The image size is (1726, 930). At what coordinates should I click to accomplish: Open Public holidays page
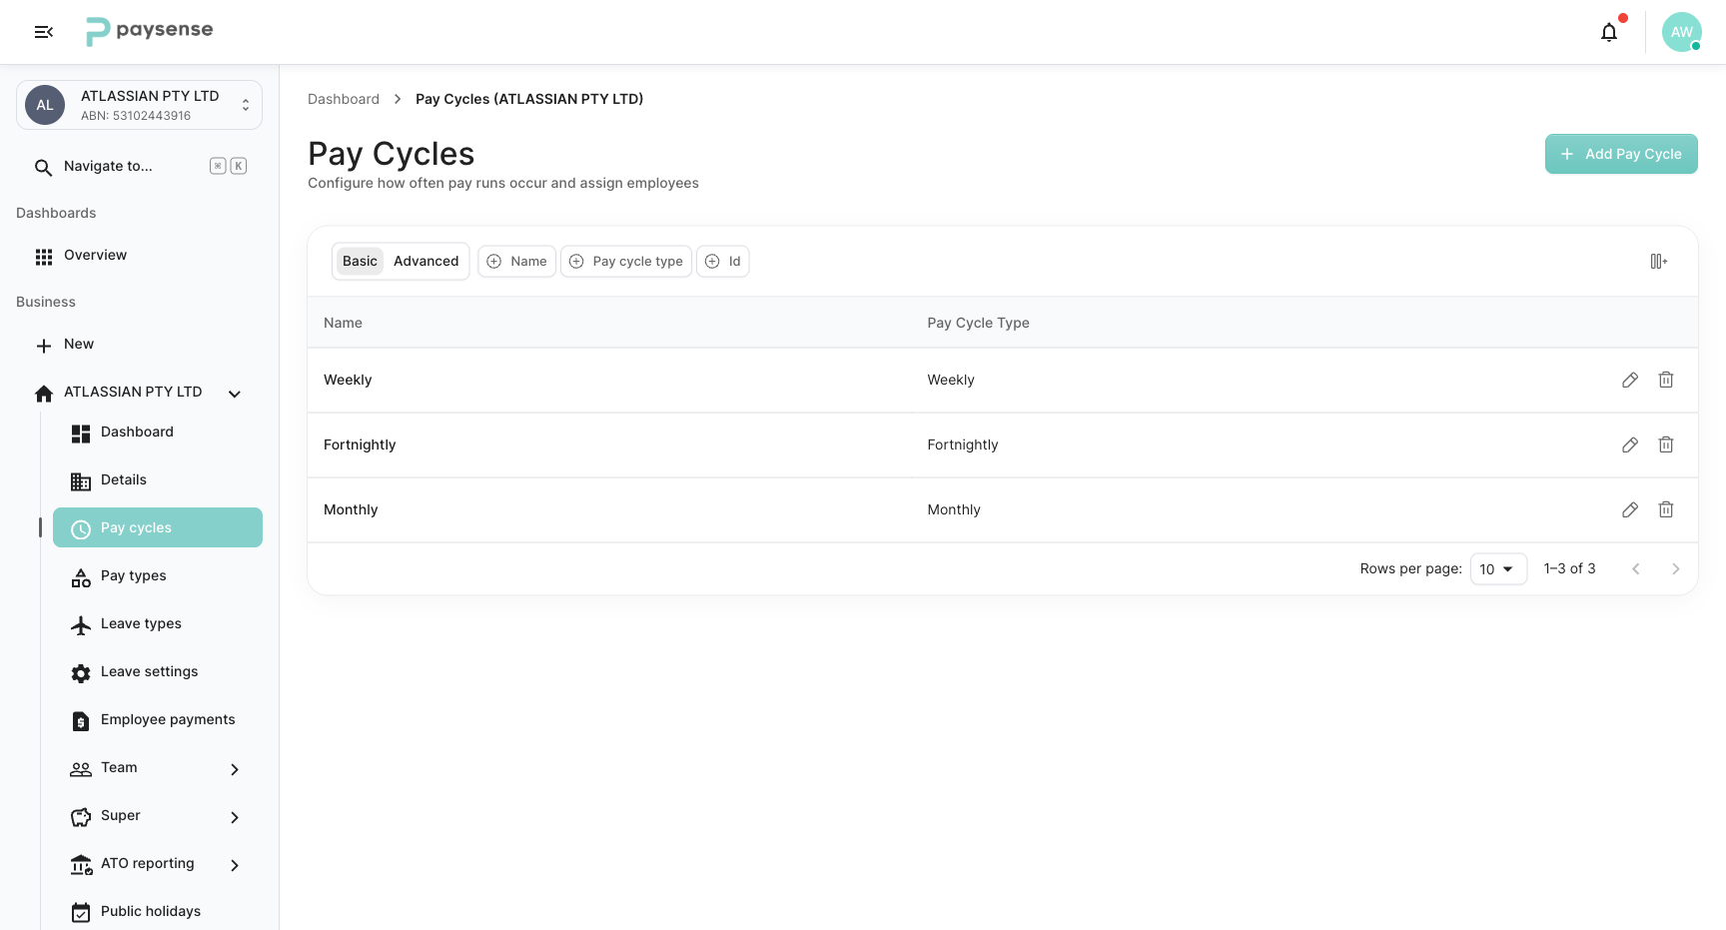(x=158, y=911)
